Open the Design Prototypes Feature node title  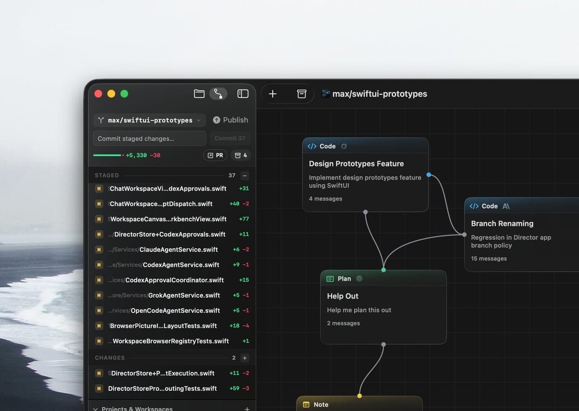click(357, 164)
